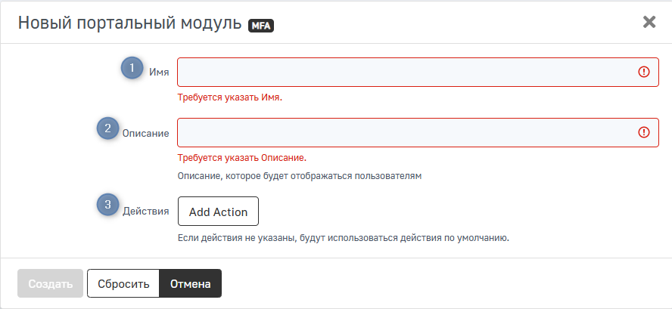Click the MFA badge in the title
The width and height of the screenshot is (672, 309).
[x=261, y=25]
